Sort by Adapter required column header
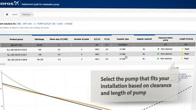Image resolution: width=196 pixels, height=110 pixels. [x=144, y=39]
